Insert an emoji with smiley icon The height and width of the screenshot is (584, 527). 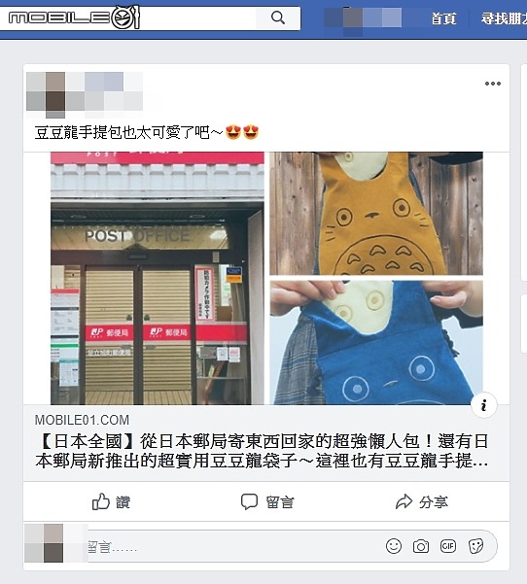[394, 546]
